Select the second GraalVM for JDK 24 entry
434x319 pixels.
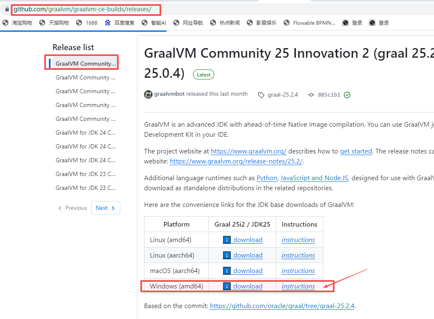85,146
